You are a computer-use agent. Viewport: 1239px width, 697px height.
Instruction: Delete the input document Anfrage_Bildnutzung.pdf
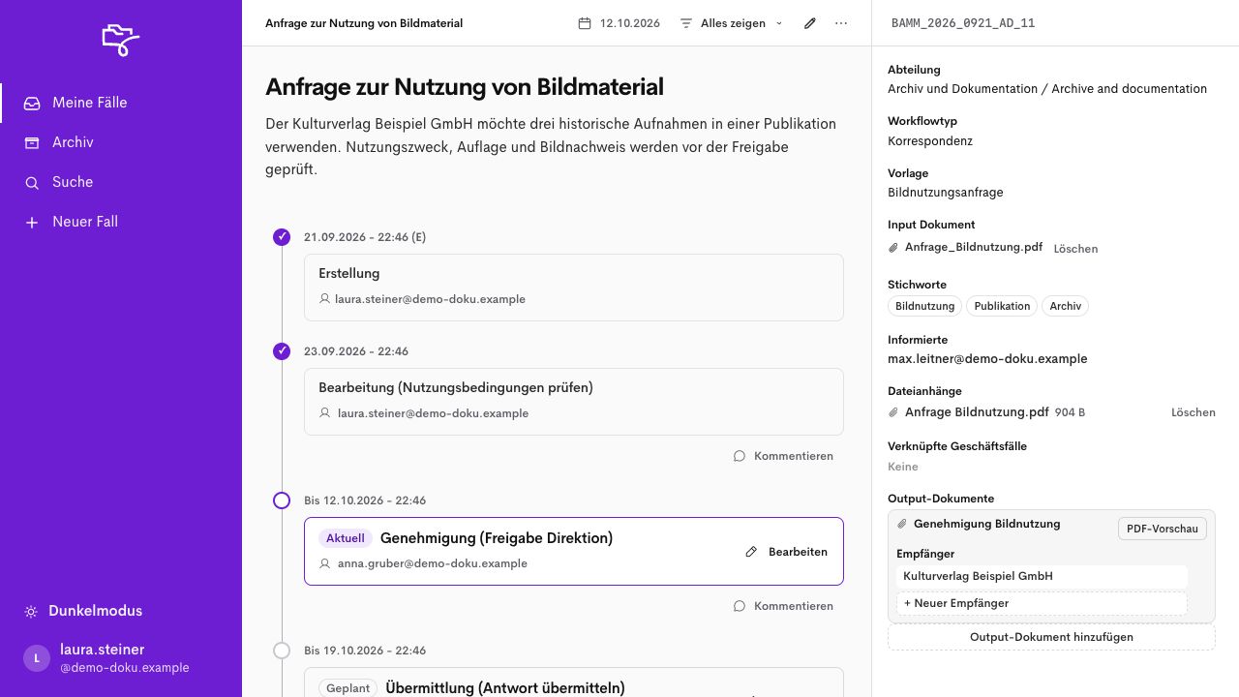tap(1075, 249)
